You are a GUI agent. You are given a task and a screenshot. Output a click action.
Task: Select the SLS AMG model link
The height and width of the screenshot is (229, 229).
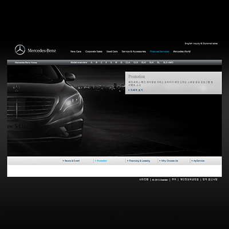tap(168, 62)
